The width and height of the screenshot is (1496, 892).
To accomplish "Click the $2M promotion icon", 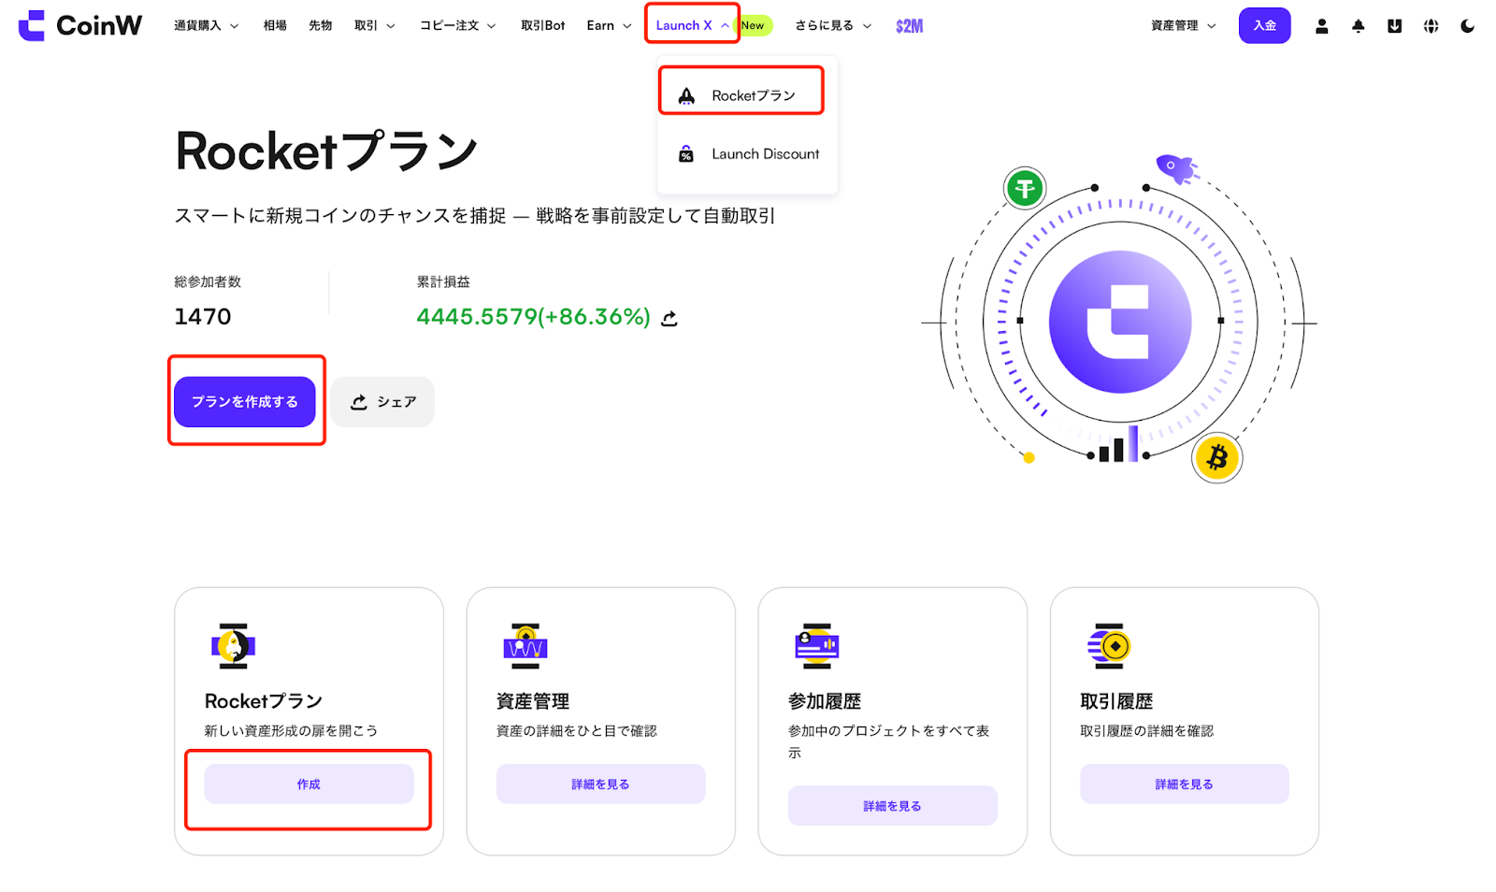I will tap(909, 26).
